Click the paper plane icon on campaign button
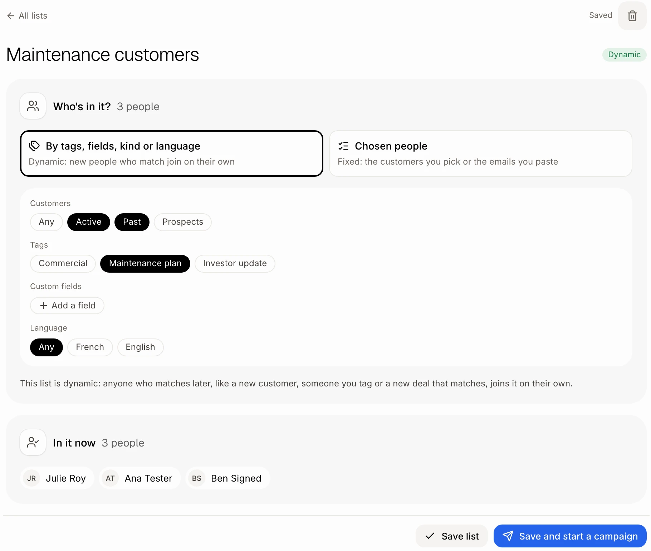The image size is (651, 551). pyautogui.click(x=508, y=536)
